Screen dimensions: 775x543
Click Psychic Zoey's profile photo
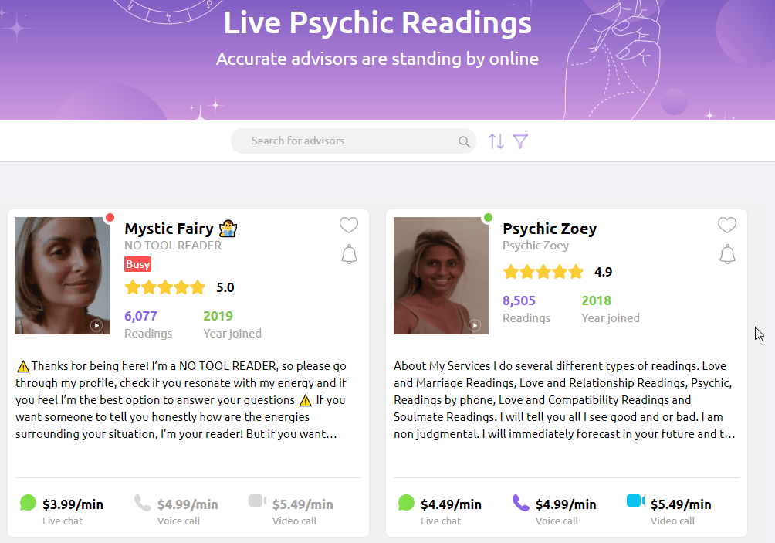441,276
